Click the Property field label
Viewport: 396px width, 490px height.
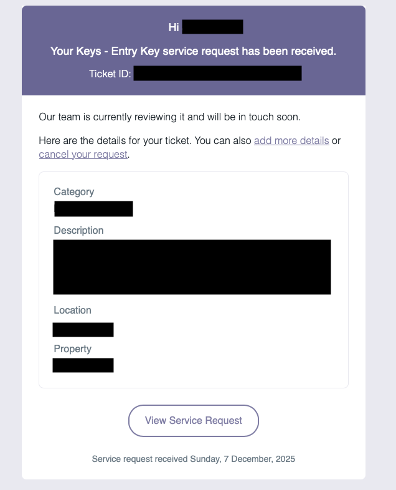(72, 348)
